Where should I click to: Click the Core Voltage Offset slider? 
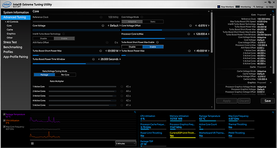pos(165,30)
